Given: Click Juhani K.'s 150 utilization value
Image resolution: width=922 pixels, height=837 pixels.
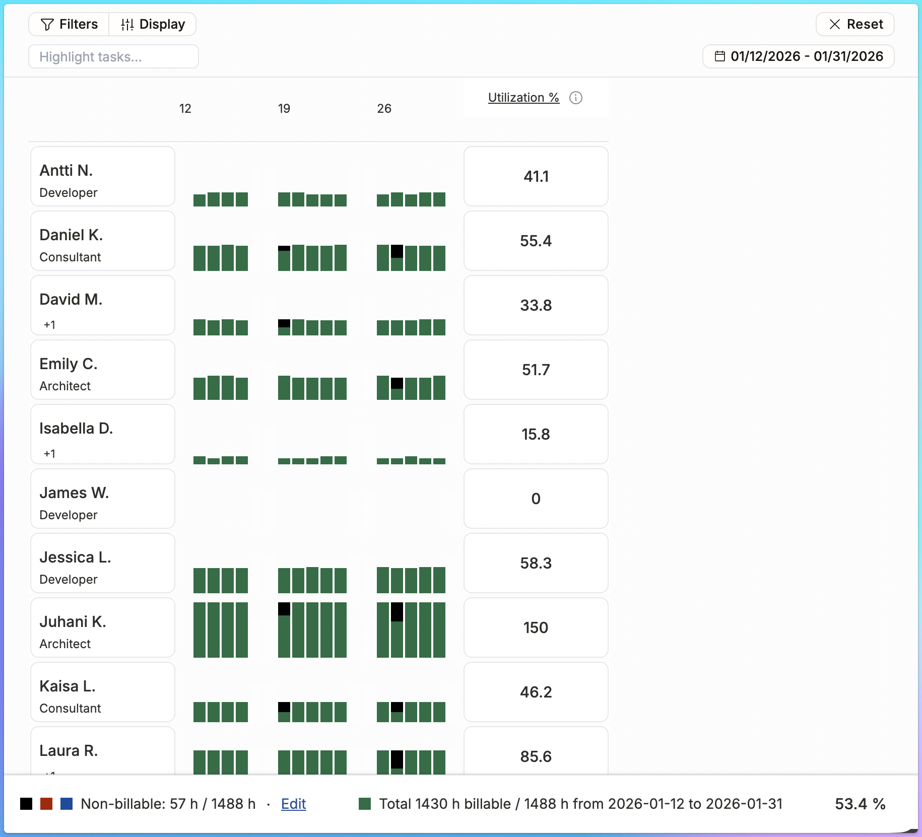Looking at the screenshot, I should (536, 627).
